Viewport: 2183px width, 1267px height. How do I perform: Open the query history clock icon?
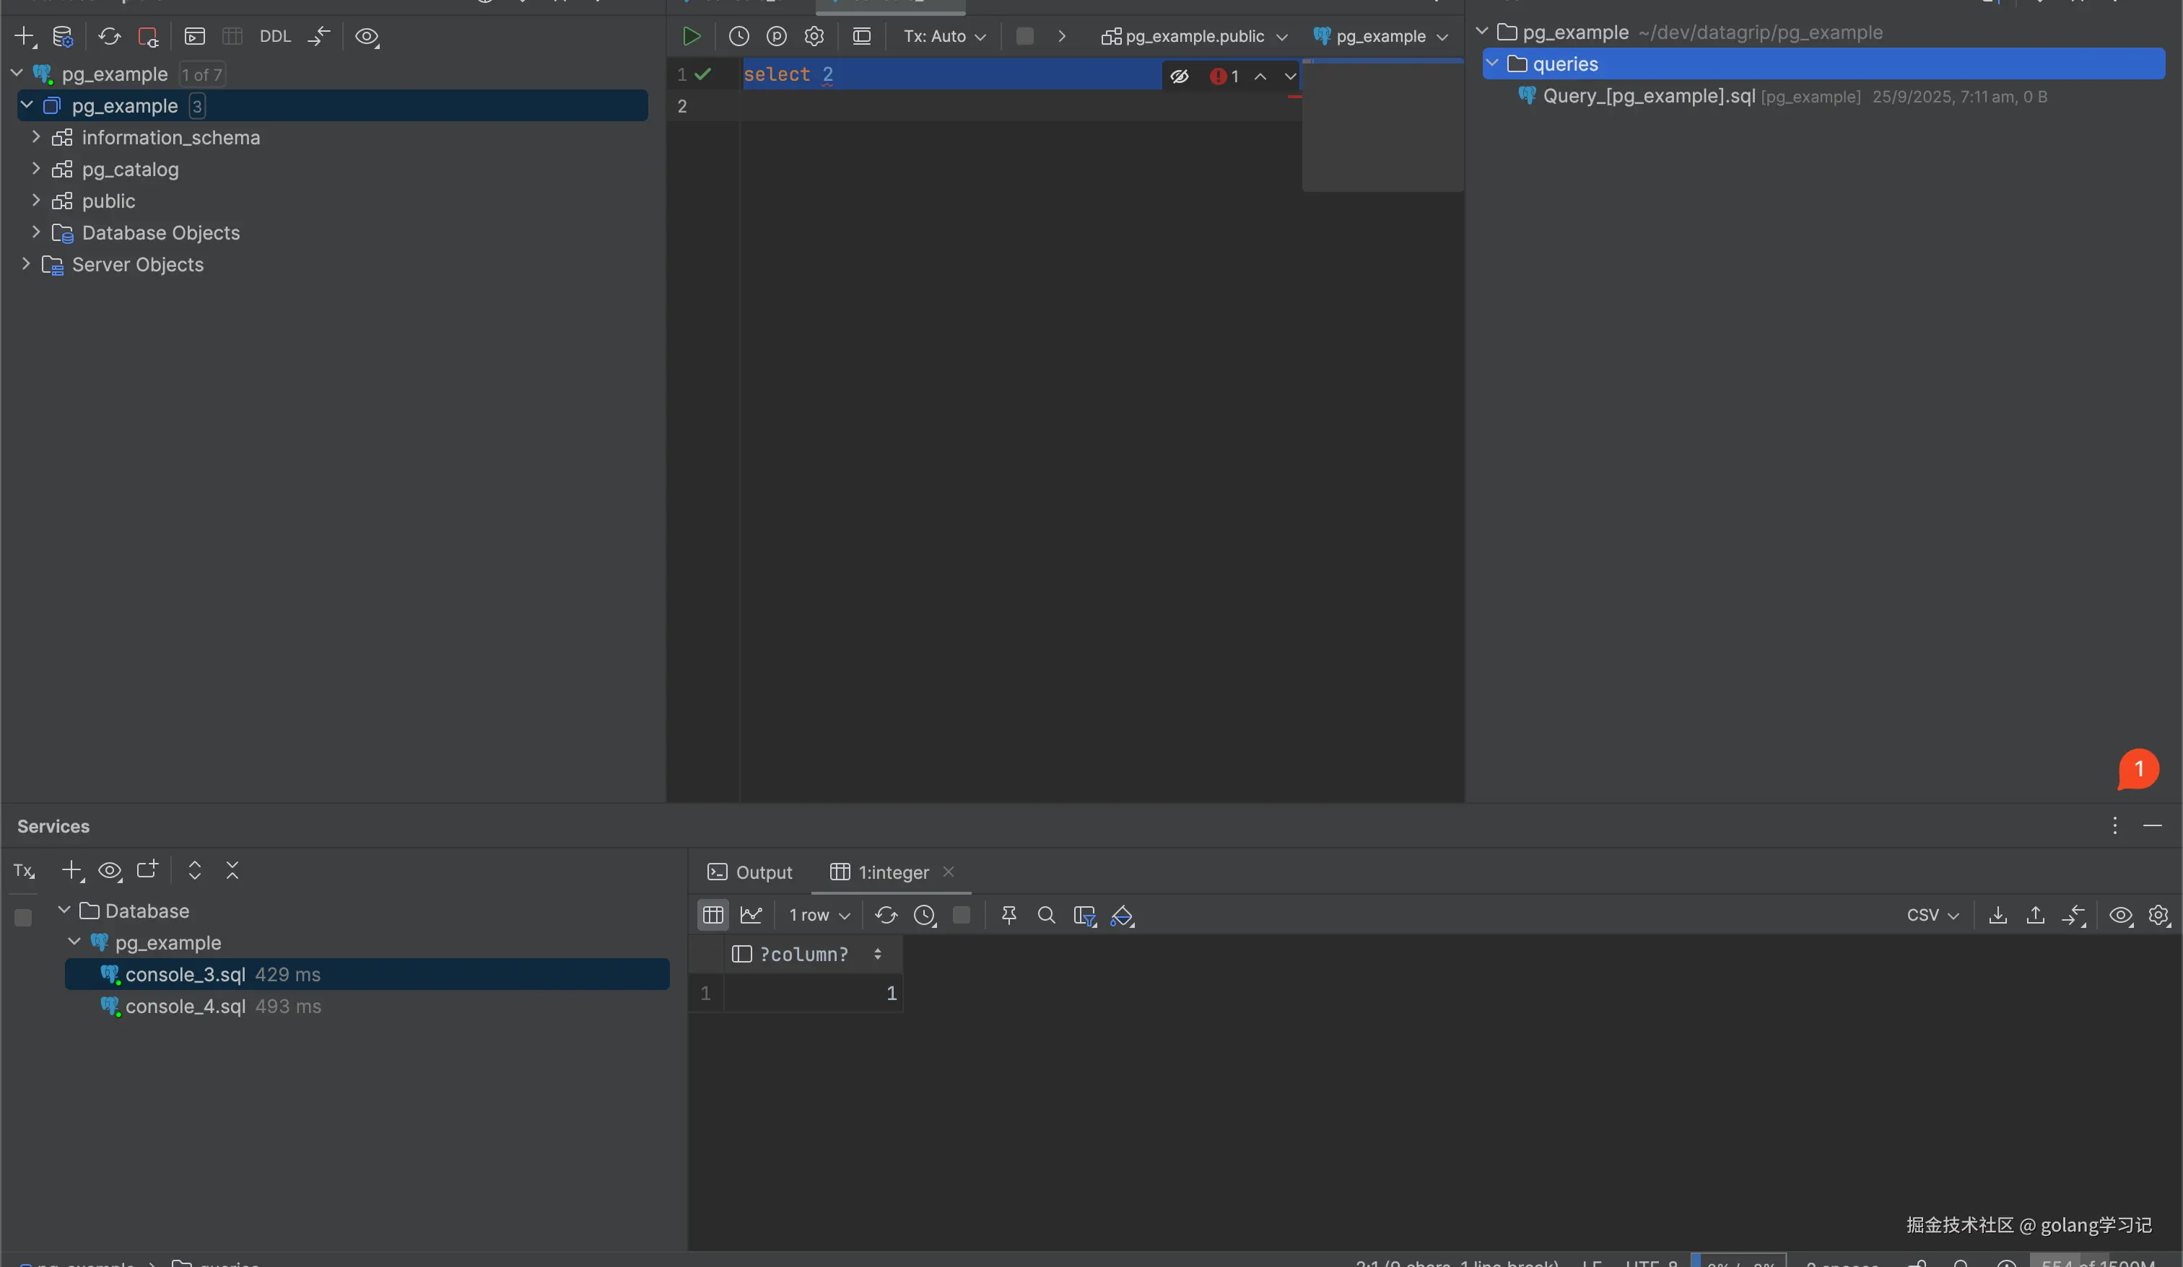pyautogui.click(x=738, y=36)
